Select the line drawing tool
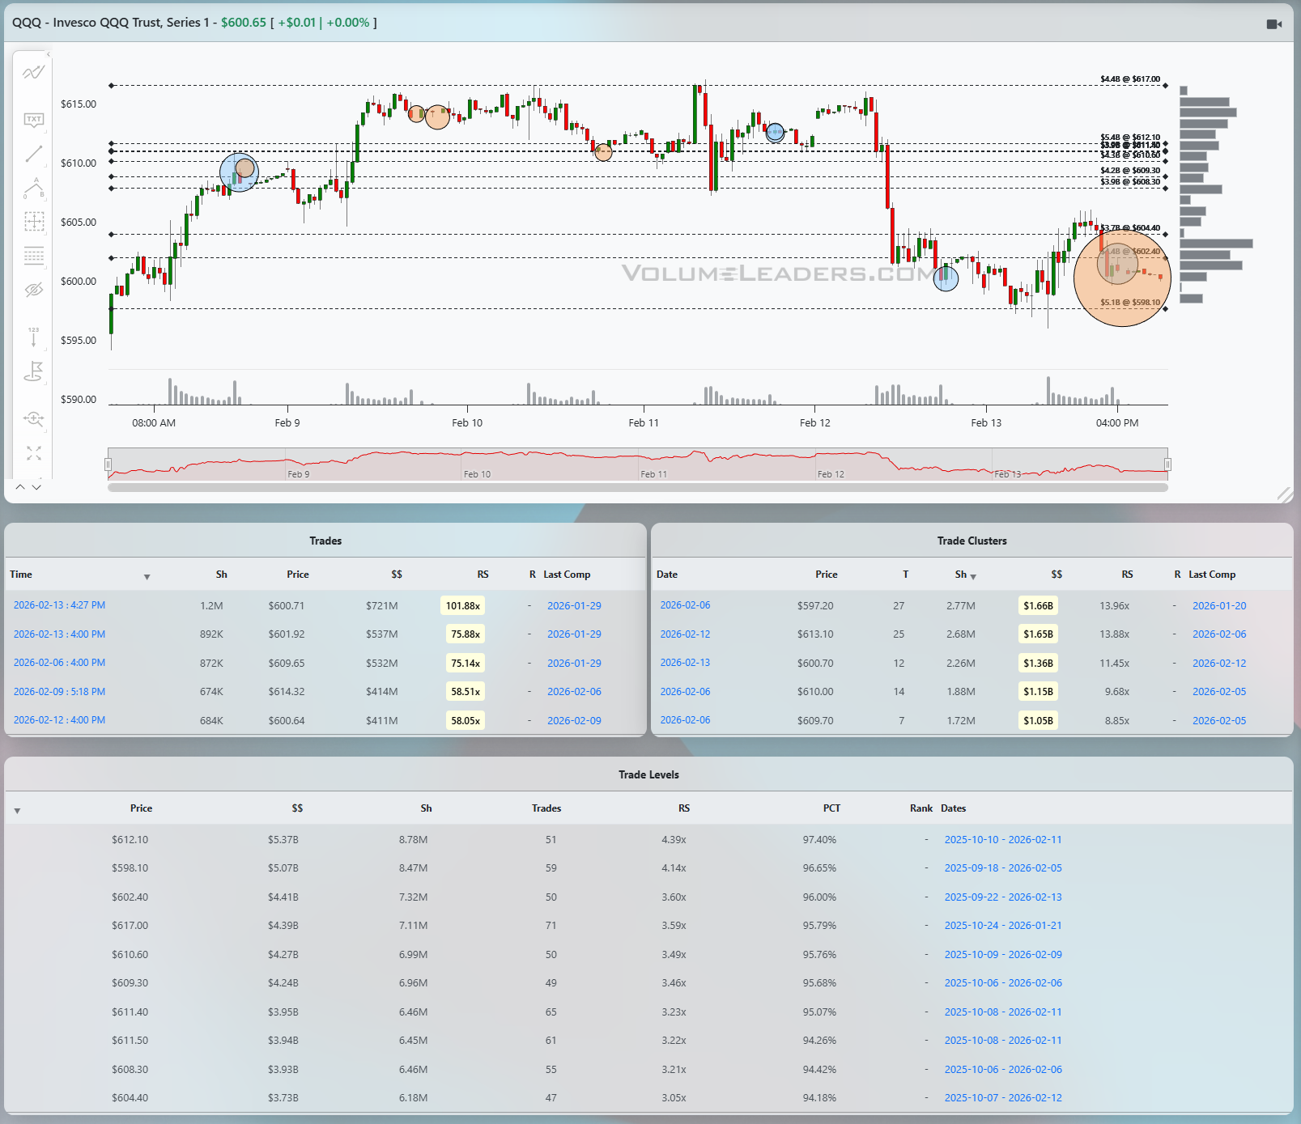 pyautogui.click(x=33, y=154)
